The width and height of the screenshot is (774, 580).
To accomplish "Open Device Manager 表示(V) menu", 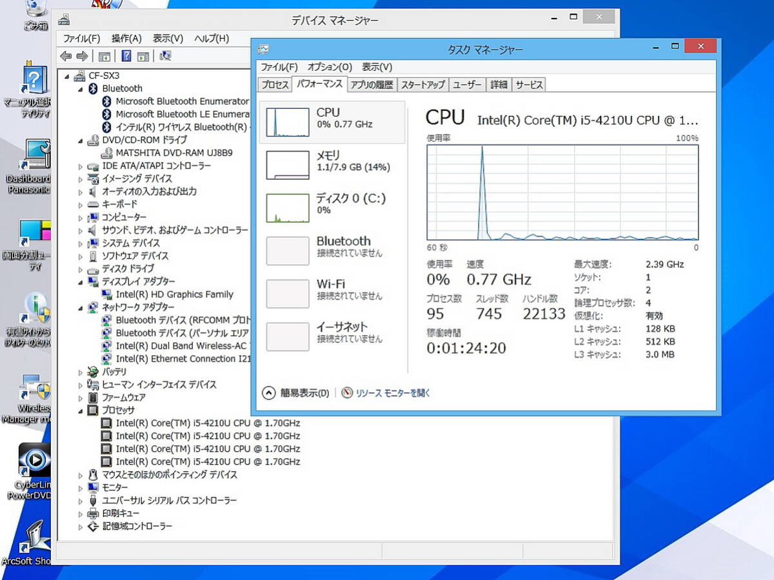I will coord(168,39).
